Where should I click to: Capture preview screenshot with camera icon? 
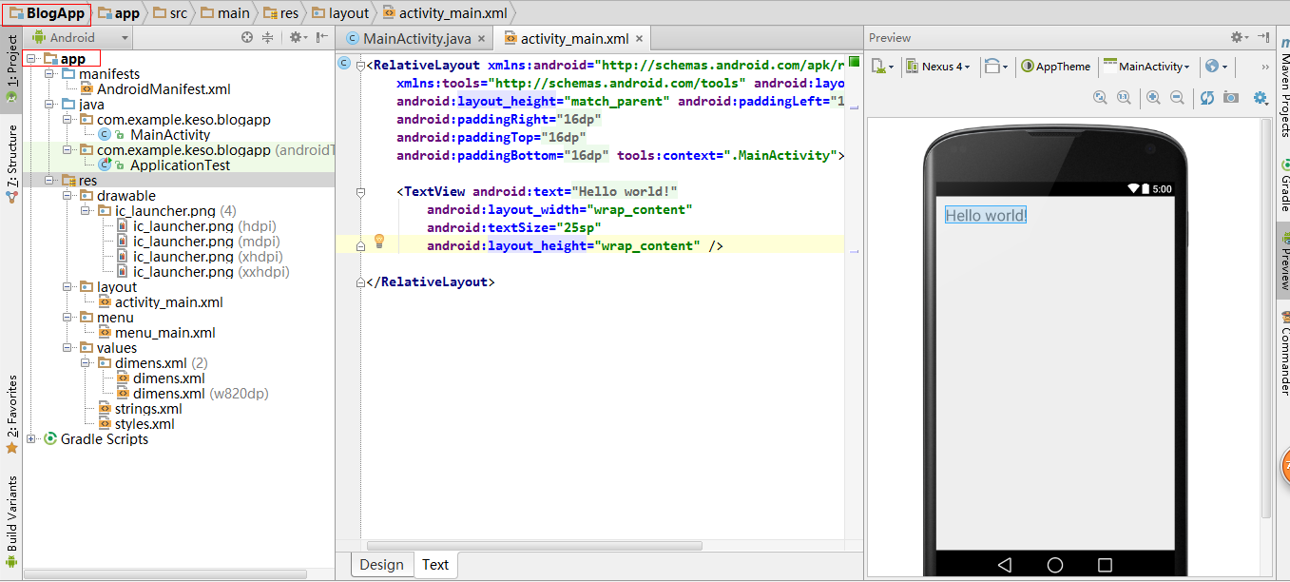coord(1231,97)
